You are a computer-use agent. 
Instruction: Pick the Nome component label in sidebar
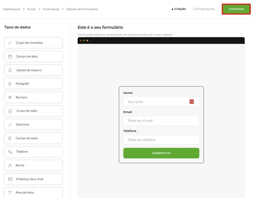pos(20,165)
